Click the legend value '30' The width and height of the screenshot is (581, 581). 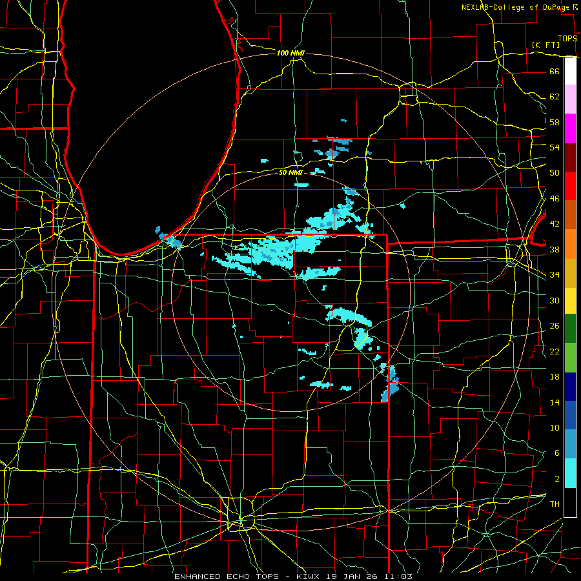555,300
